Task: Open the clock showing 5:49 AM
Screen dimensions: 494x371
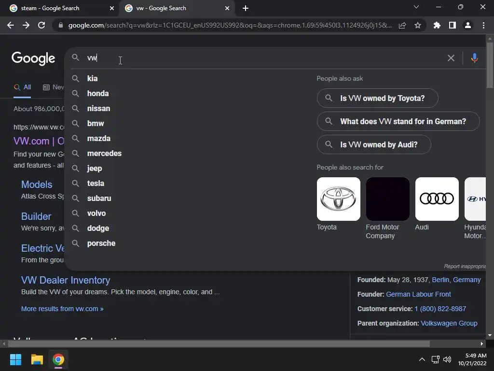Action: [x=472, y=359]
